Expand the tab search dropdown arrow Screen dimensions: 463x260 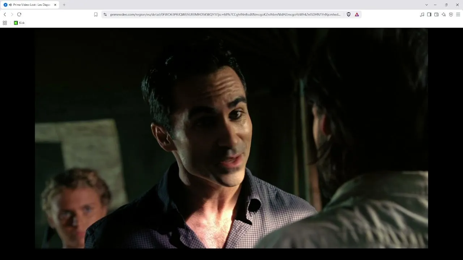(426, 5)
